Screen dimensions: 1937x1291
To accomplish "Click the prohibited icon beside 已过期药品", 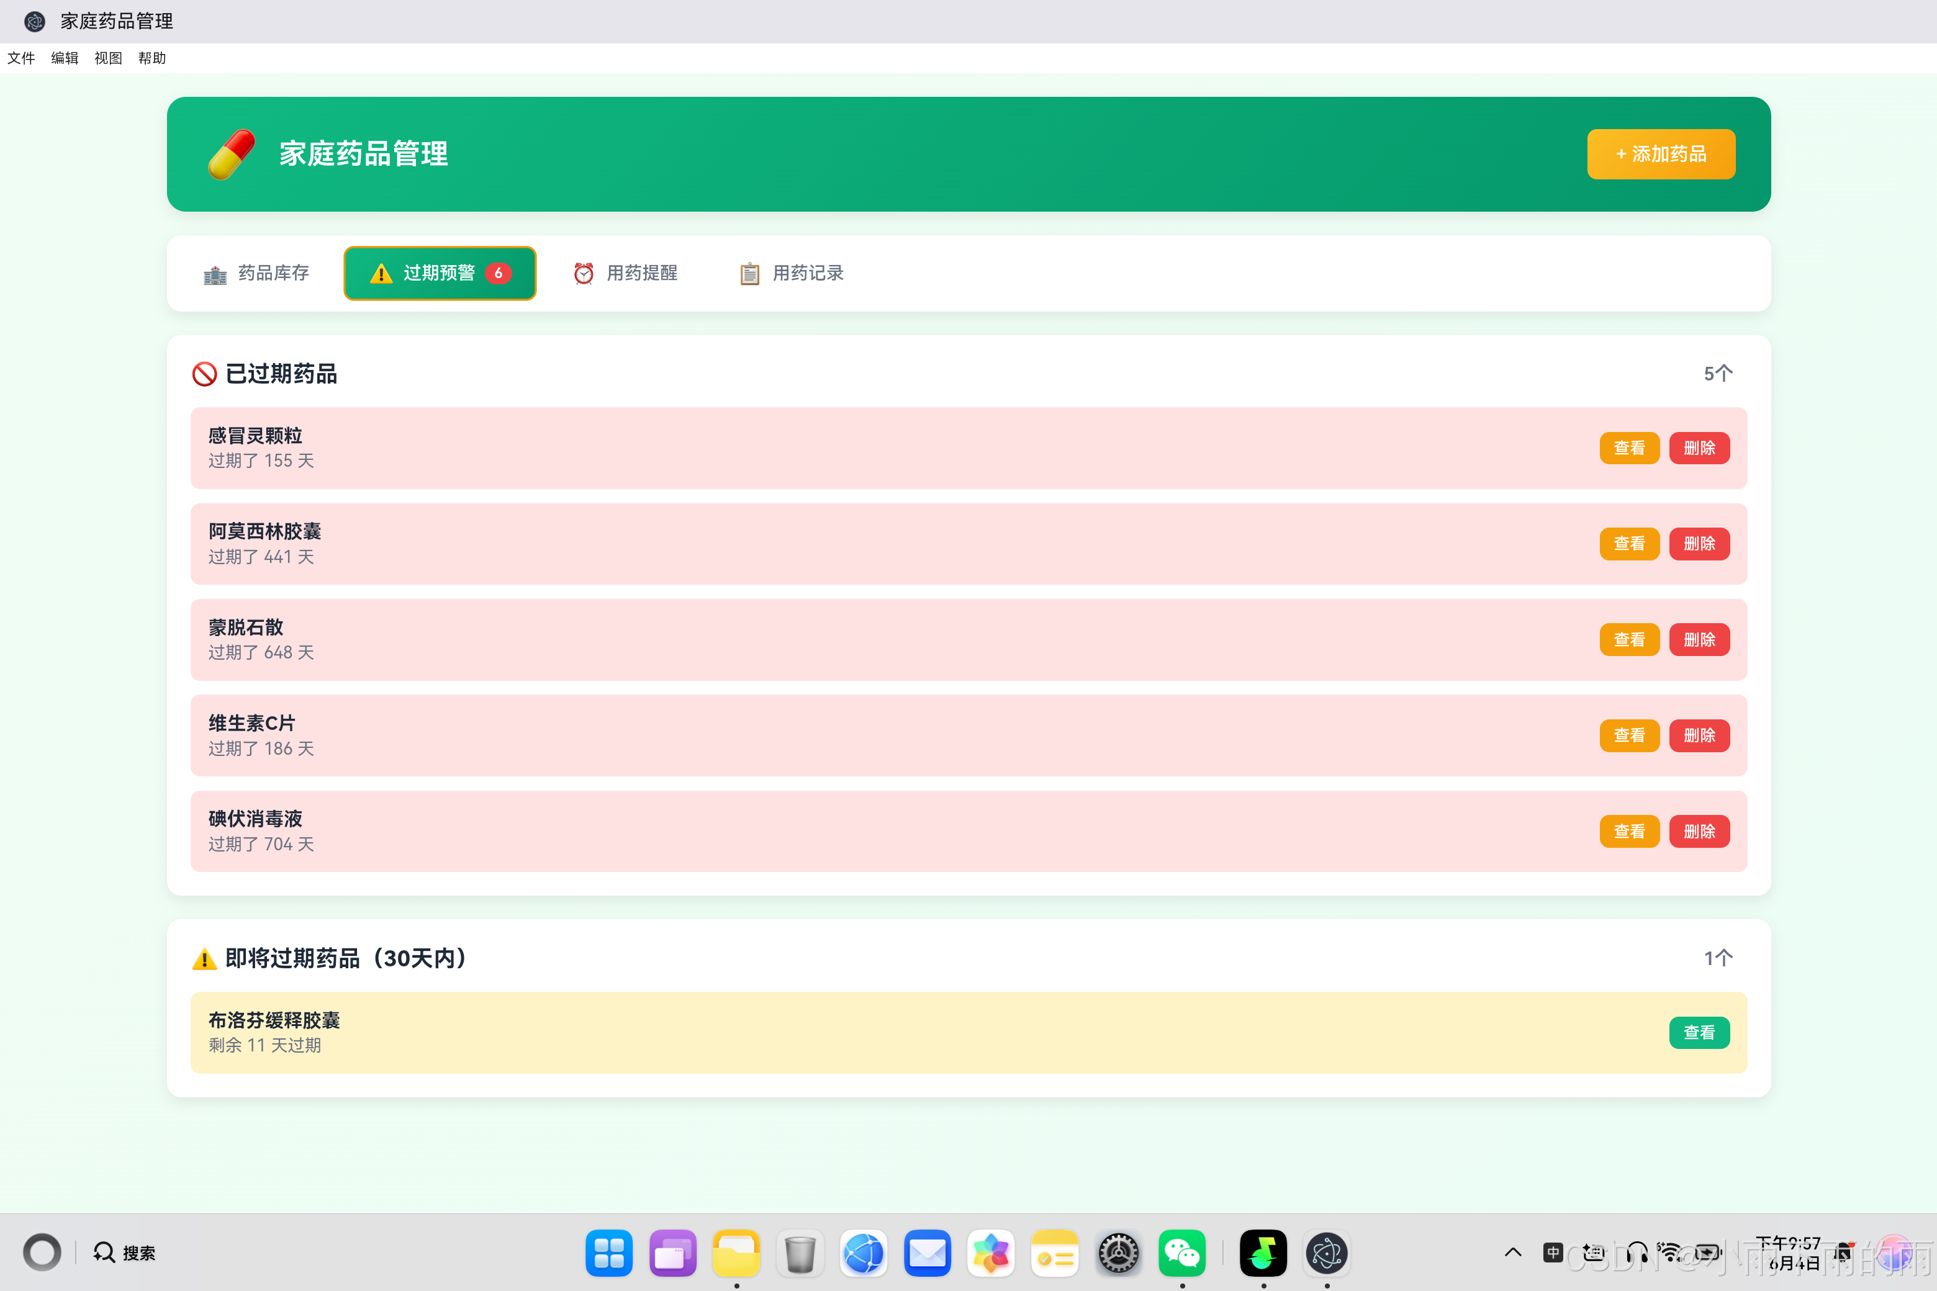I will tap(204, 375).
